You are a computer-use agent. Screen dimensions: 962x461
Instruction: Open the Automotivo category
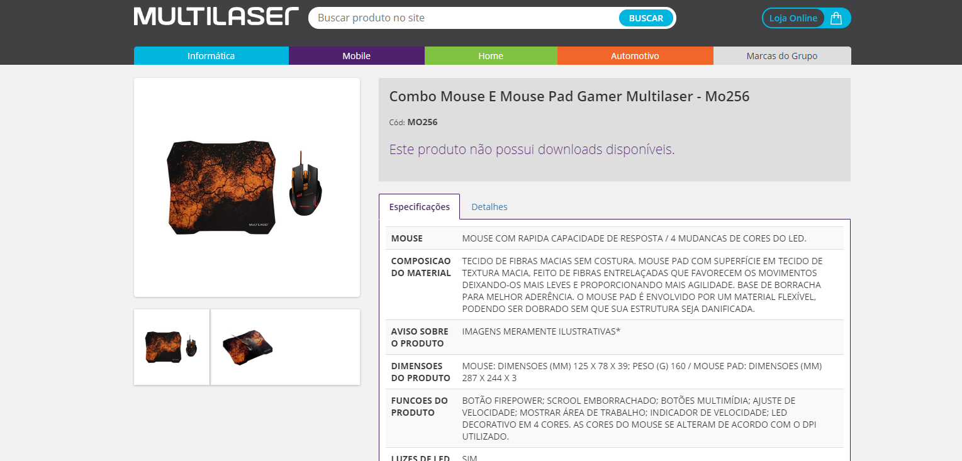click(x=635, y=56)
